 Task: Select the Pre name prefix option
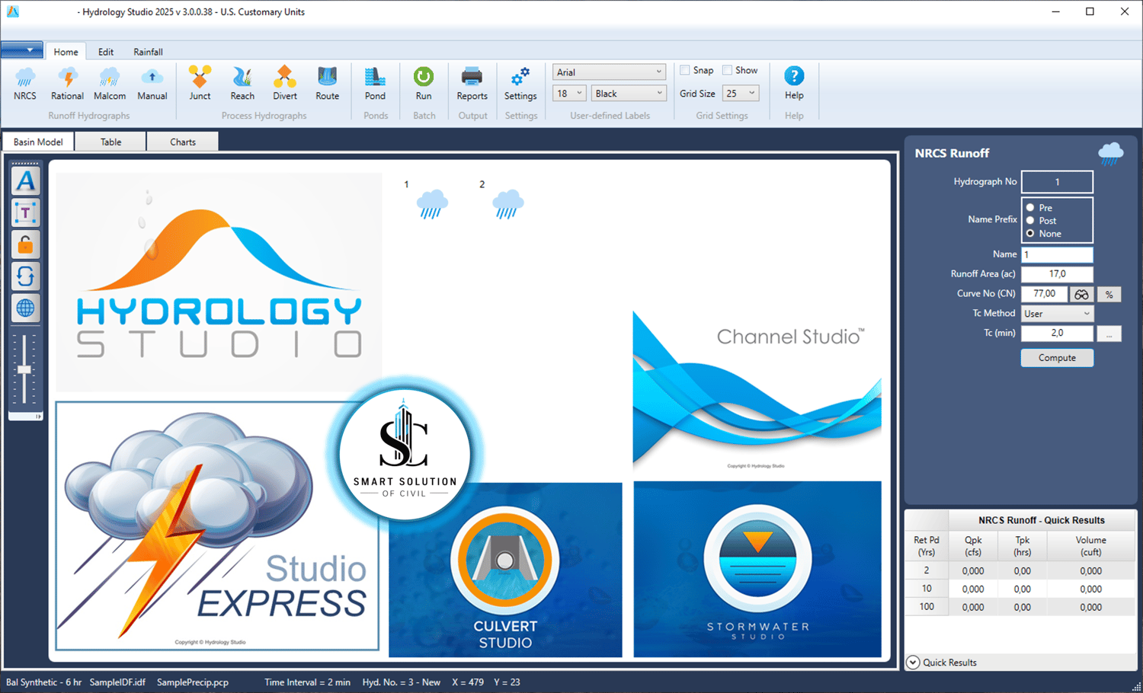(x=1030, y=208)
